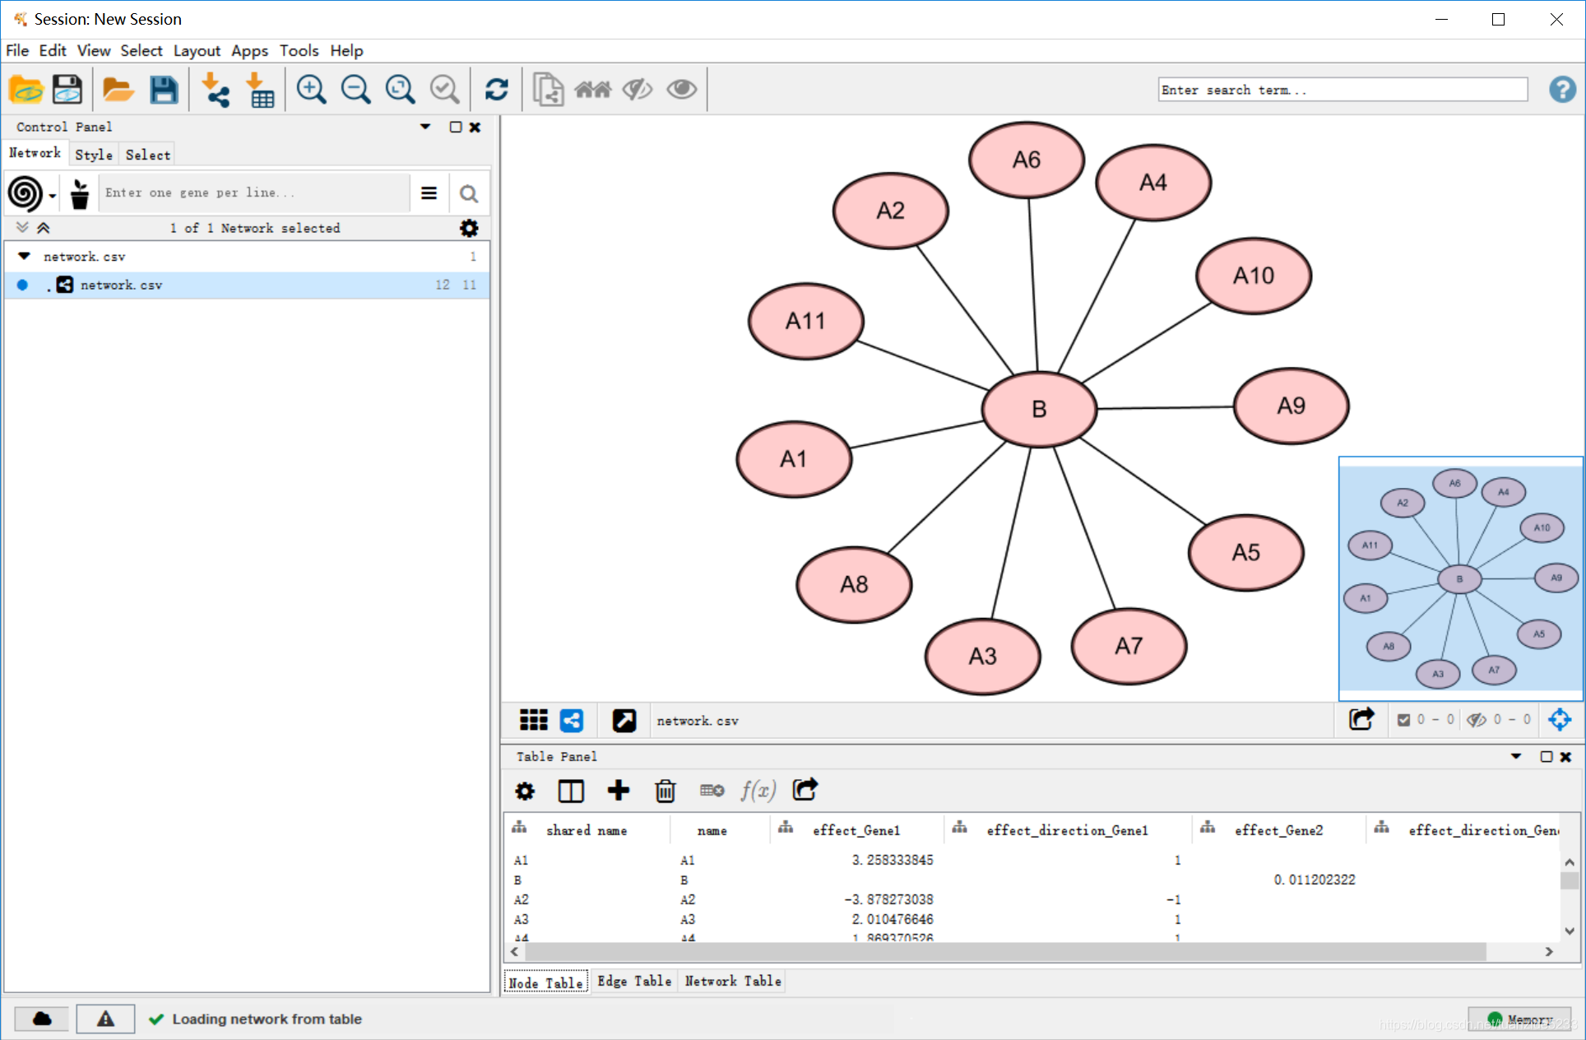Click Export Table icon in Table Panel
The image size is (1586, 1040).
pyautogui.click(x=805, y=791)
